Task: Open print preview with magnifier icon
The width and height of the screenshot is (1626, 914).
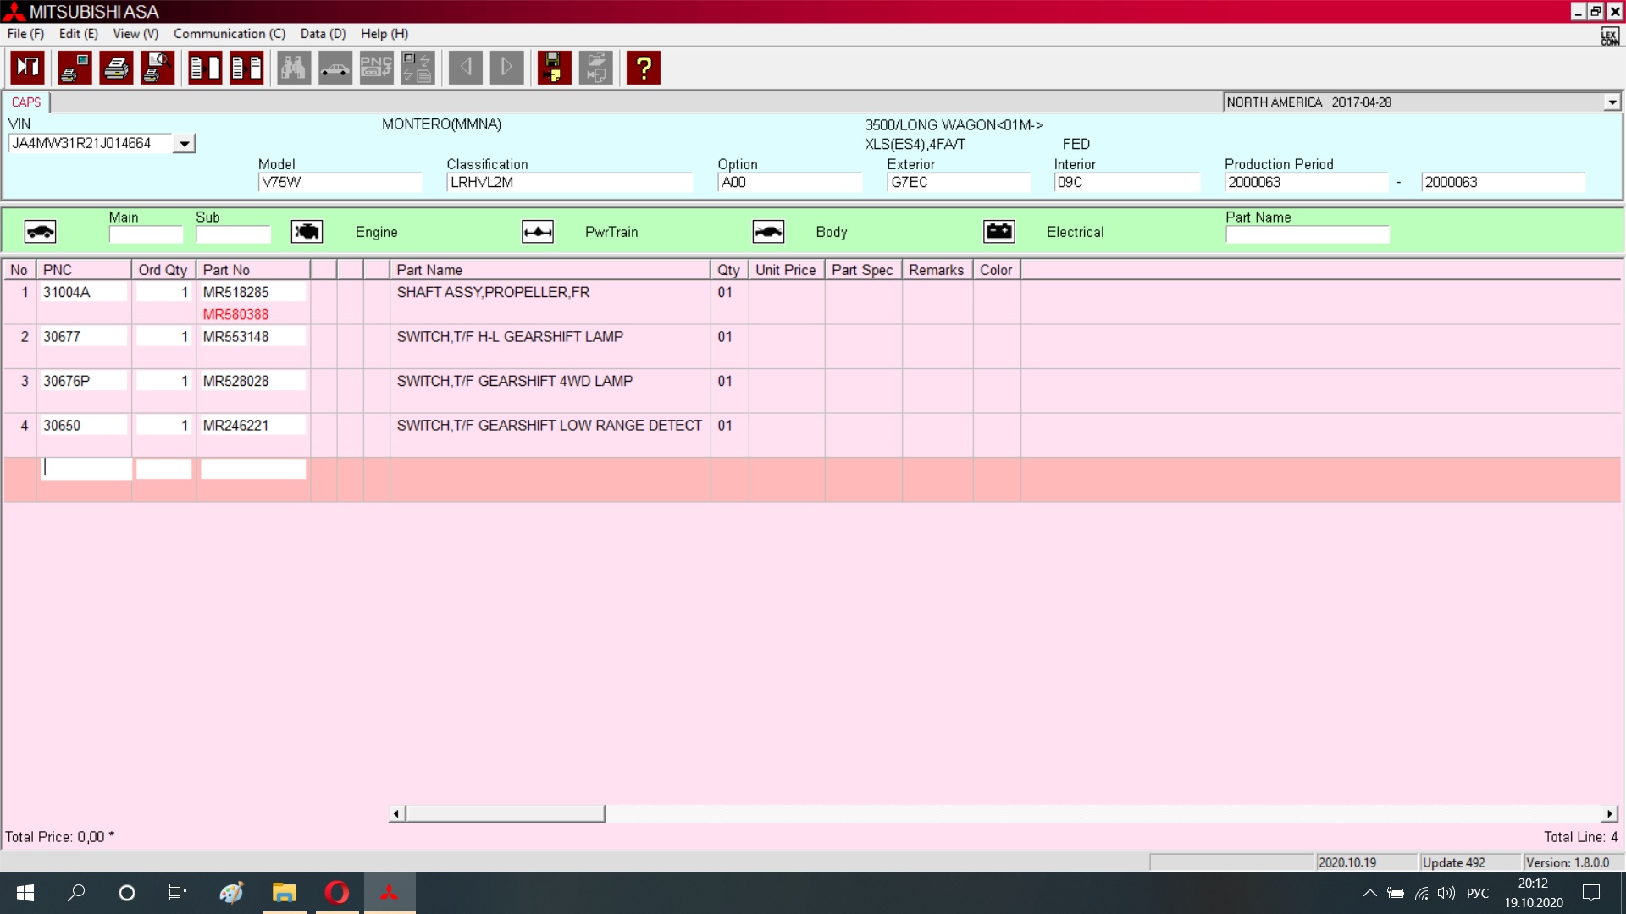Action: tap(158, 68)
